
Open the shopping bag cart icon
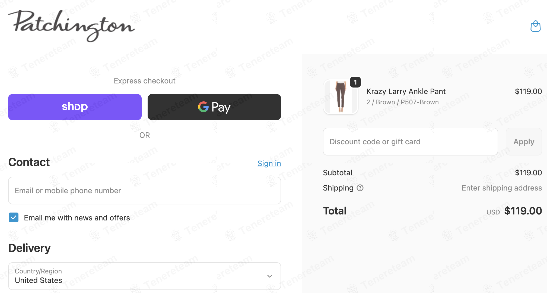tap(535, 26)
